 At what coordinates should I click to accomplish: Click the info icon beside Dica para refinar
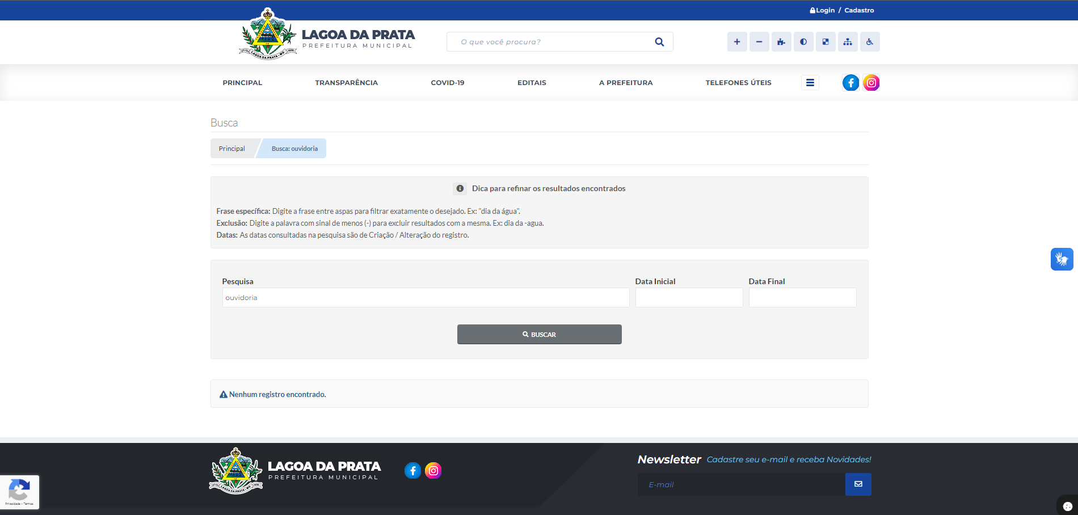(460, 188)
